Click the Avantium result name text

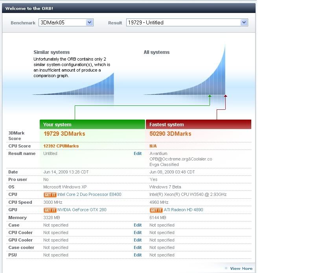click(x=158, y=153)
